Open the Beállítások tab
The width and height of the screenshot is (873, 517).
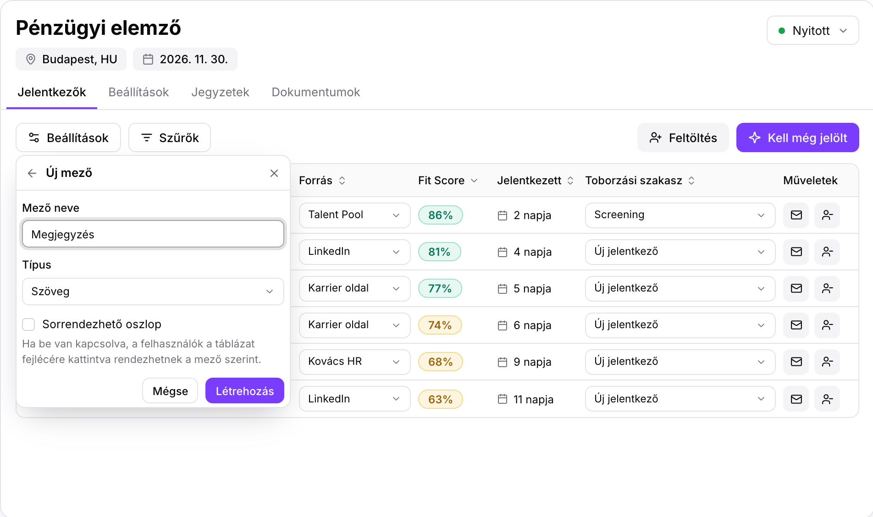point(138,92)
